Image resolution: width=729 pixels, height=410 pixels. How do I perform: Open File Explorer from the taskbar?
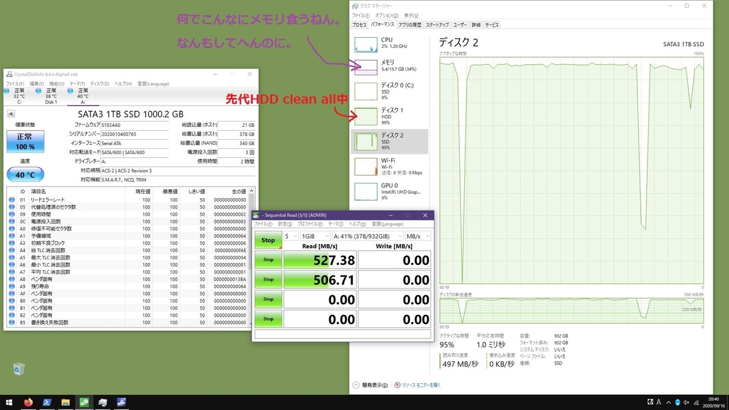pos(65,402)
